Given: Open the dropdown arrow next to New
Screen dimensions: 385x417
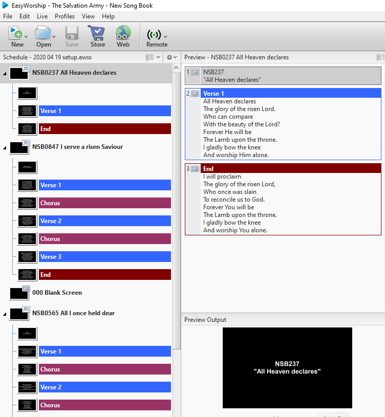Looking at the screenshot, I should (26, 37).
